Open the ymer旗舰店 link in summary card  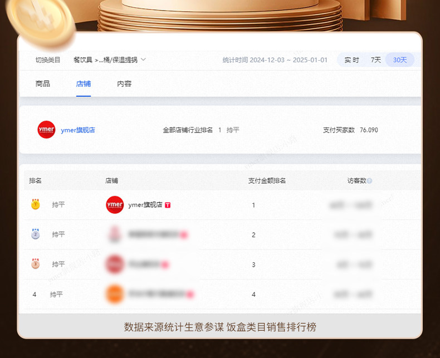78,130
